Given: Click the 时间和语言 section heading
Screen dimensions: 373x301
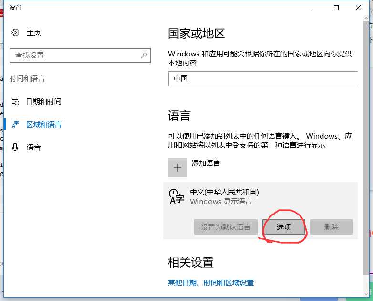Looking at the screenshot, I should tap(27, 78).
